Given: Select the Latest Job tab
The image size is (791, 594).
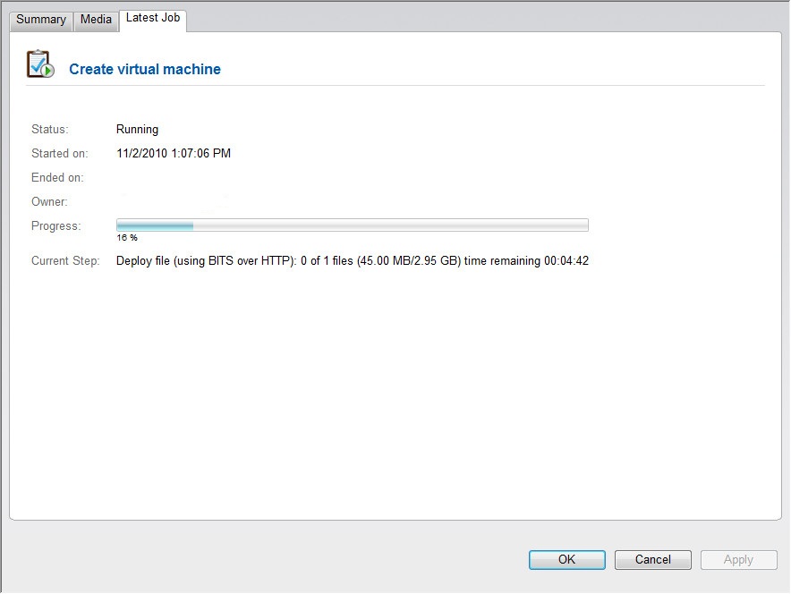Looking at the screenshot, I should (x=154, y=18).
